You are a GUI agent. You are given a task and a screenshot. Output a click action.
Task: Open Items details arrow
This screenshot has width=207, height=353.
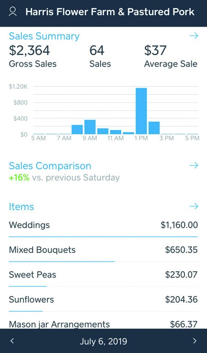(194, 206)
